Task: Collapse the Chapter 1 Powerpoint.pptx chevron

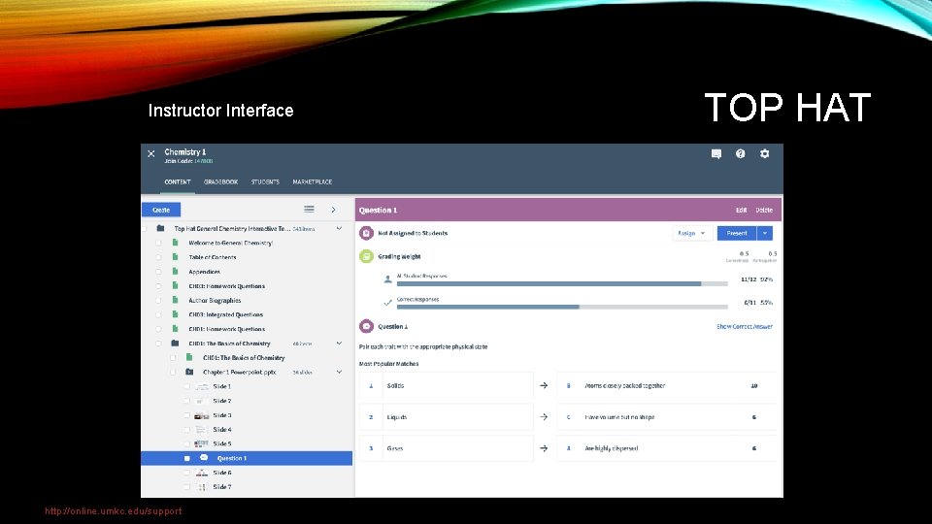Action: click(339, 372)
